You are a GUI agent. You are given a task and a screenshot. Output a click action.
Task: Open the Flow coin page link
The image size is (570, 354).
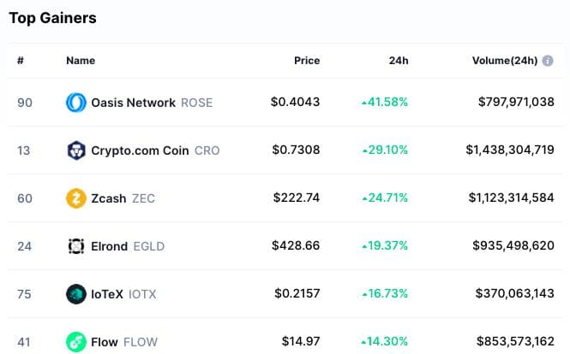(x=105, y=342)
